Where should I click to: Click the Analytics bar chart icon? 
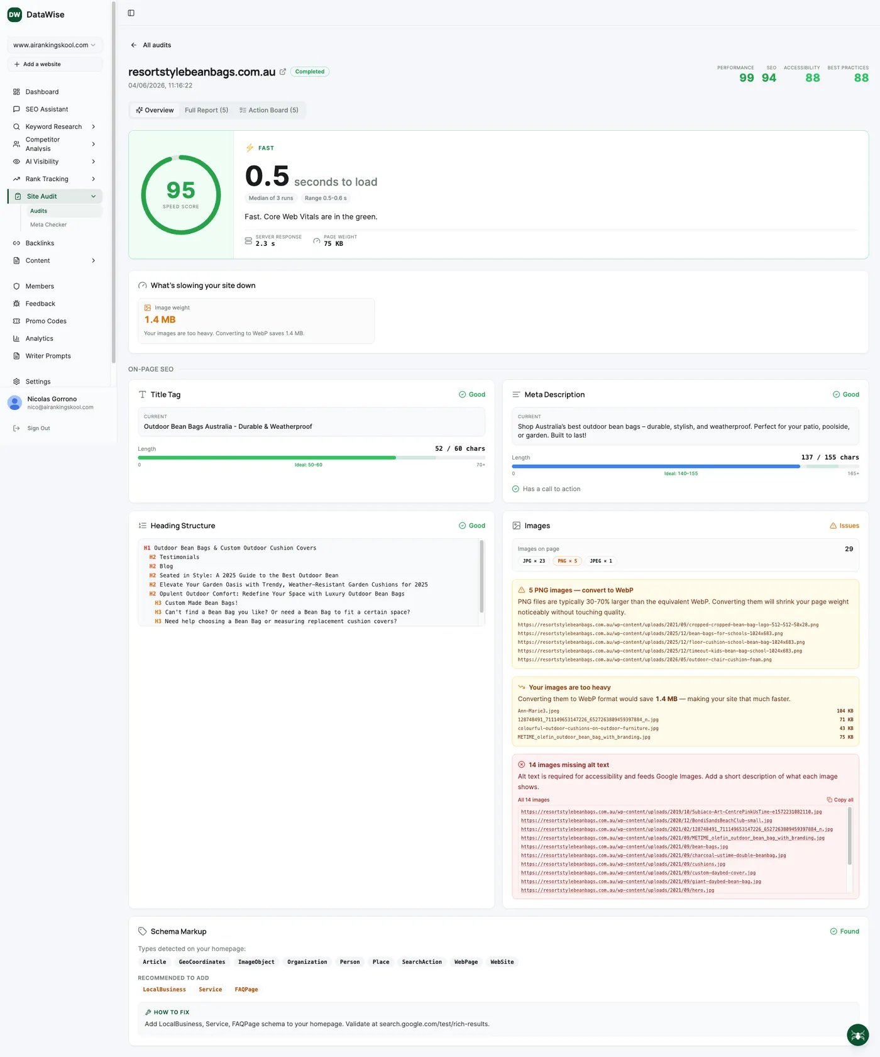click(16, 338)
